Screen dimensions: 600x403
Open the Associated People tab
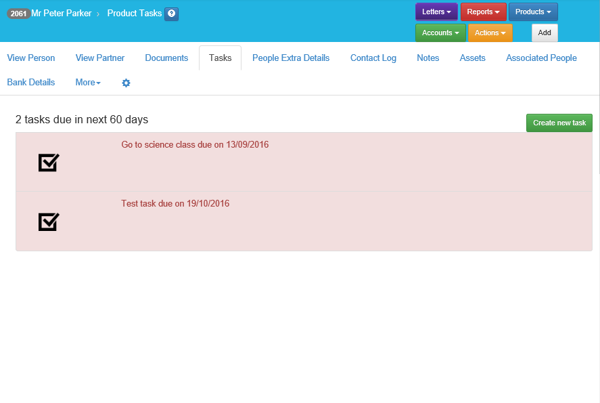tap(541, 58)
